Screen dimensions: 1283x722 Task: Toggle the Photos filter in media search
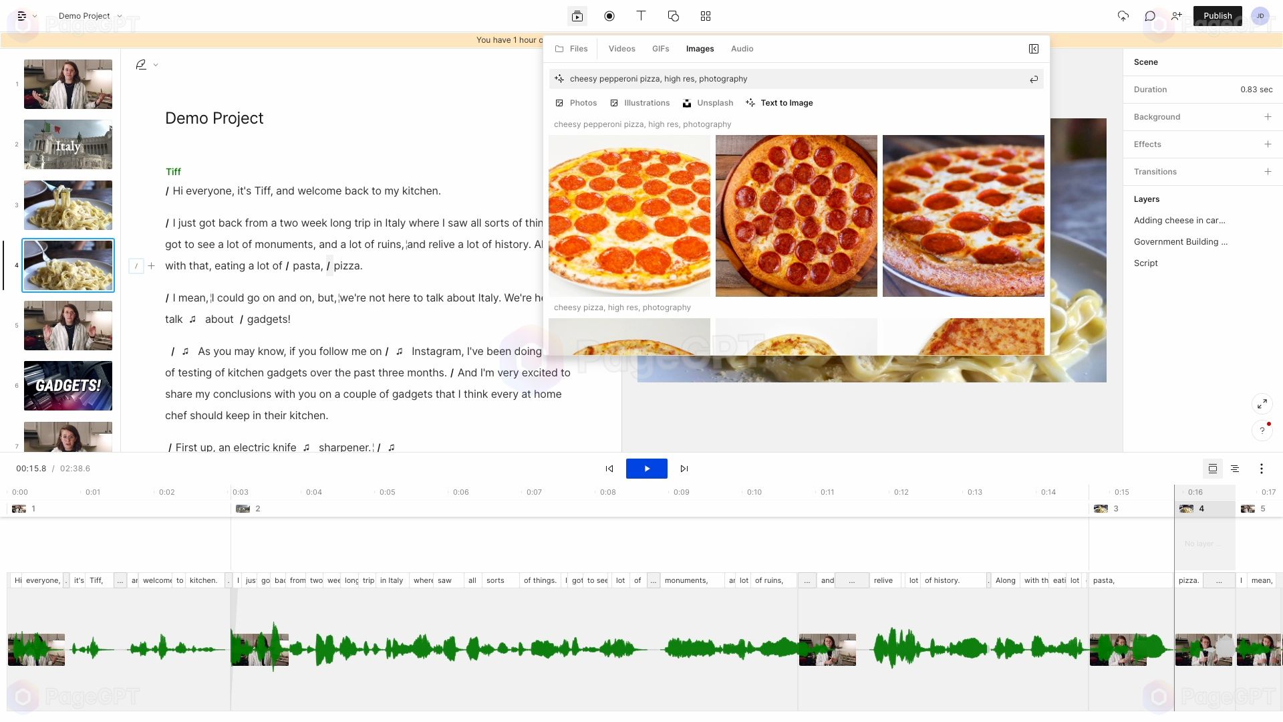click(x=583, y=102)
